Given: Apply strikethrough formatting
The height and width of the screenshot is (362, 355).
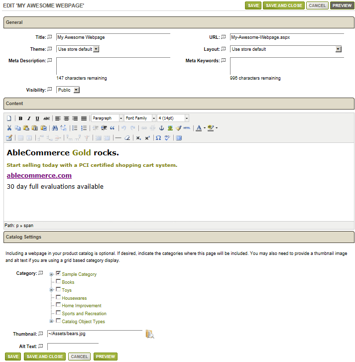Looking at the screenshot, I should [46, 119].
